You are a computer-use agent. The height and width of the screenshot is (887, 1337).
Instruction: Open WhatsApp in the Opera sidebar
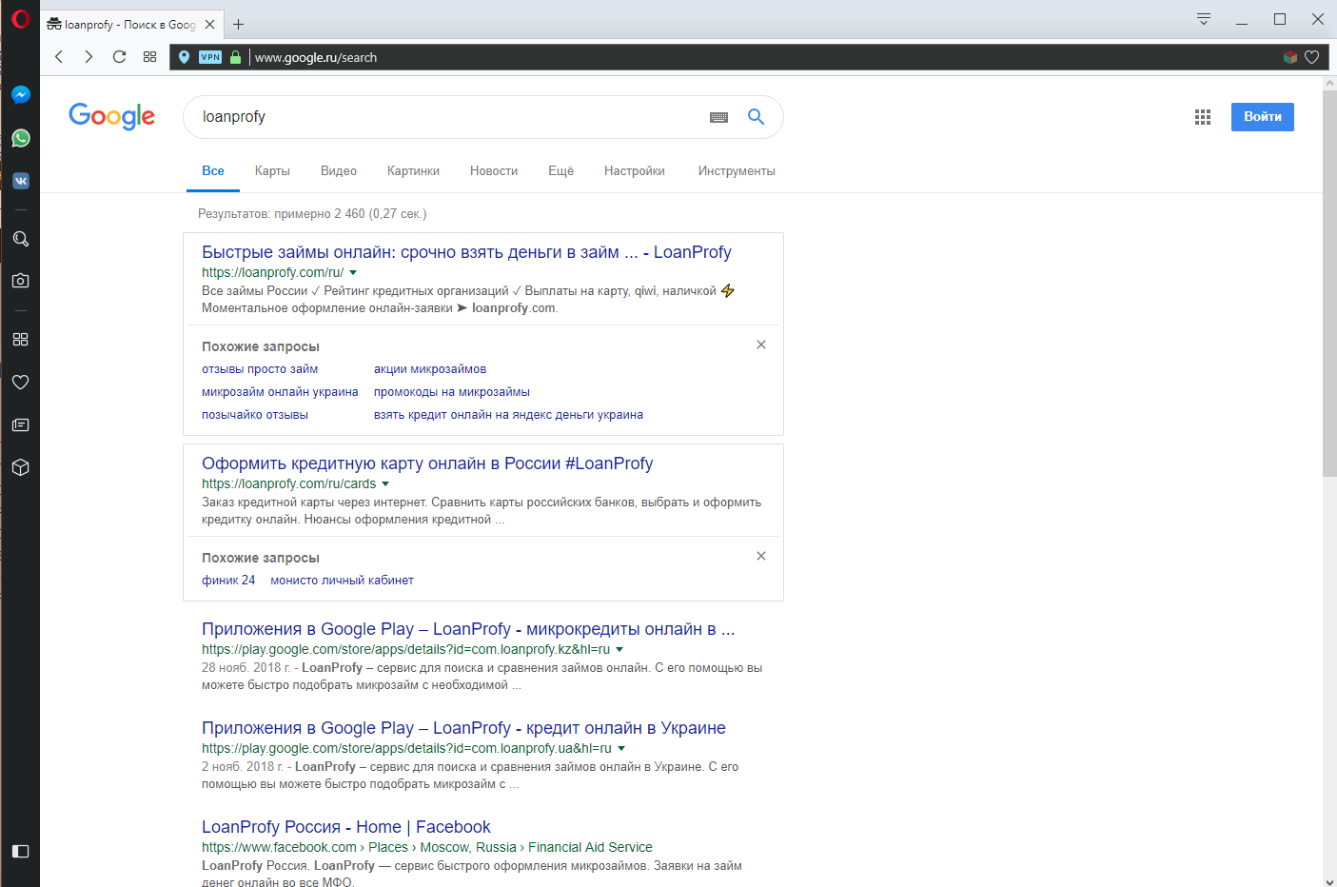21,138
